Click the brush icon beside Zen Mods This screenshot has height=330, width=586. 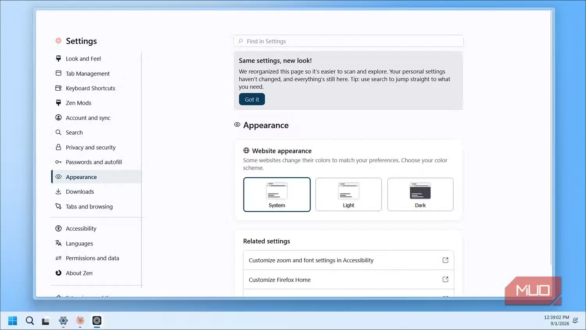tap(58, 103)
